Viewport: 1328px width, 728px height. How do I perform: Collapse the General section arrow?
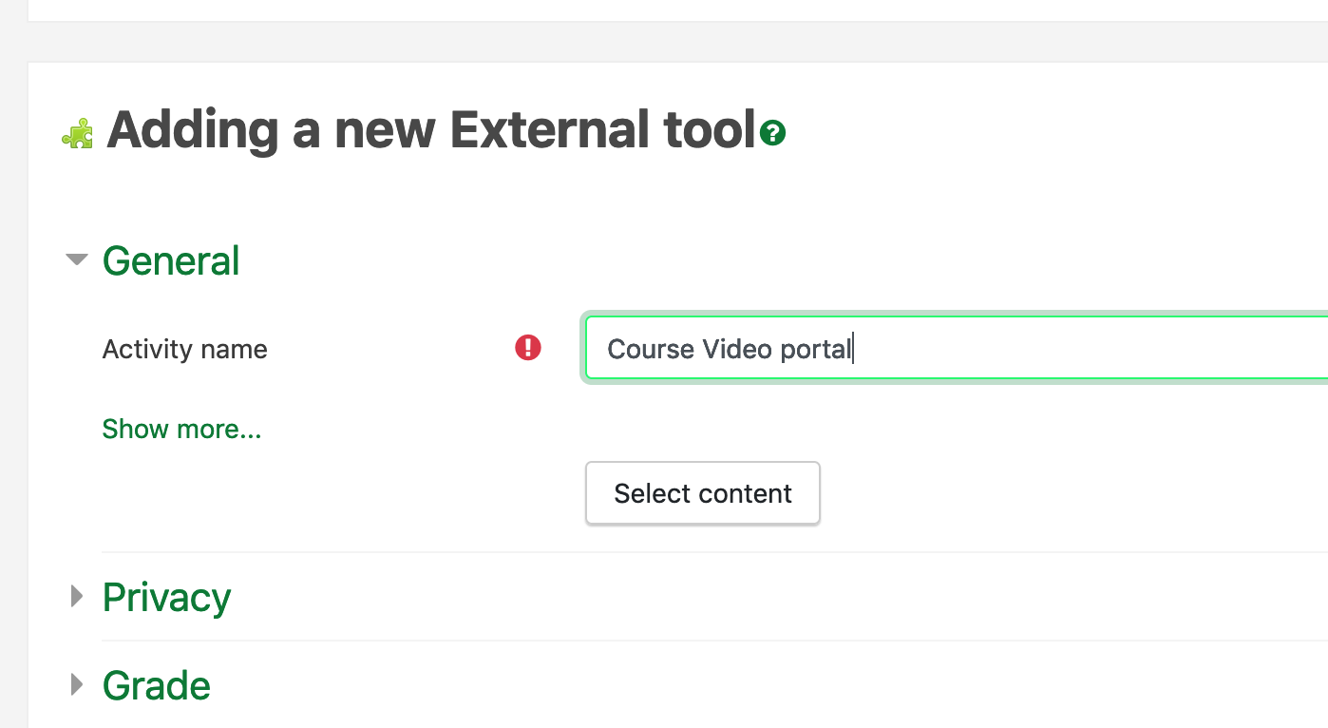[x=77, y=259]
